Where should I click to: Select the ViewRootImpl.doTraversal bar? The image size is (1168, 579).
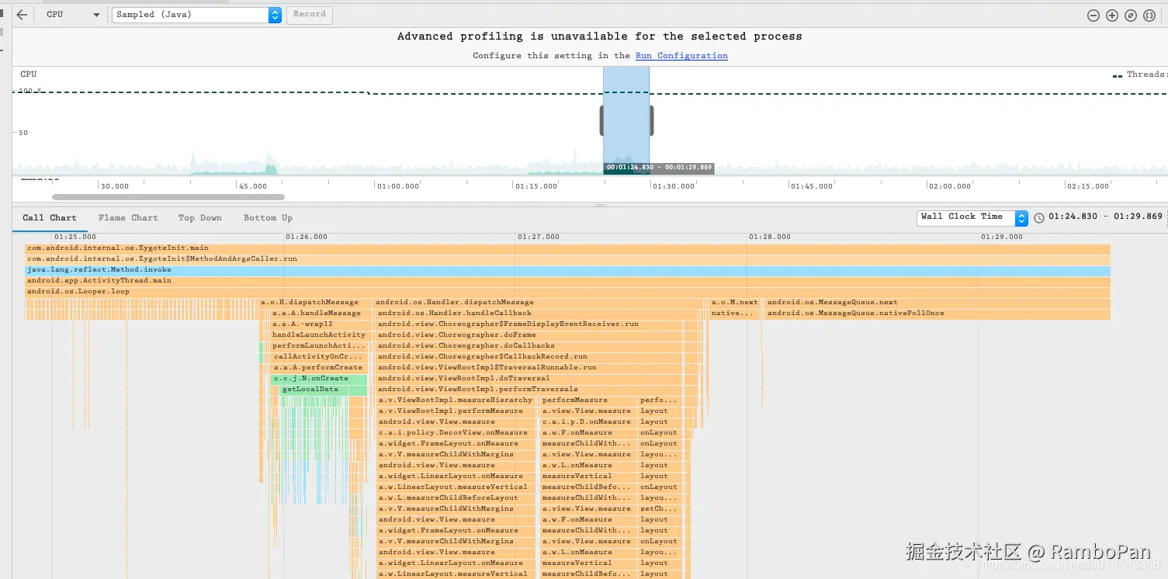point(529,379)
